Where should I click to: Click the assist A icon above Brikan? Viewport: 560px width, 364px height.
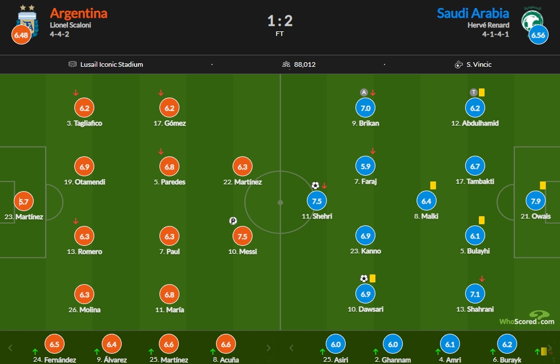[363, 92]
